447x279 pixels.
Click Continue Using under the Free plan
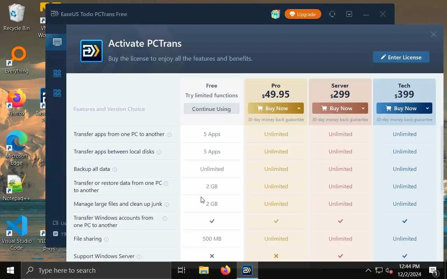click(211, 108)
